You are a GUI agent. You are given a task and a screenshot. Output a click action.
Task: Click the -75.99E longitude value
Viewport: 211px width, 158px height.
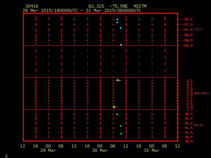point(115,6)
